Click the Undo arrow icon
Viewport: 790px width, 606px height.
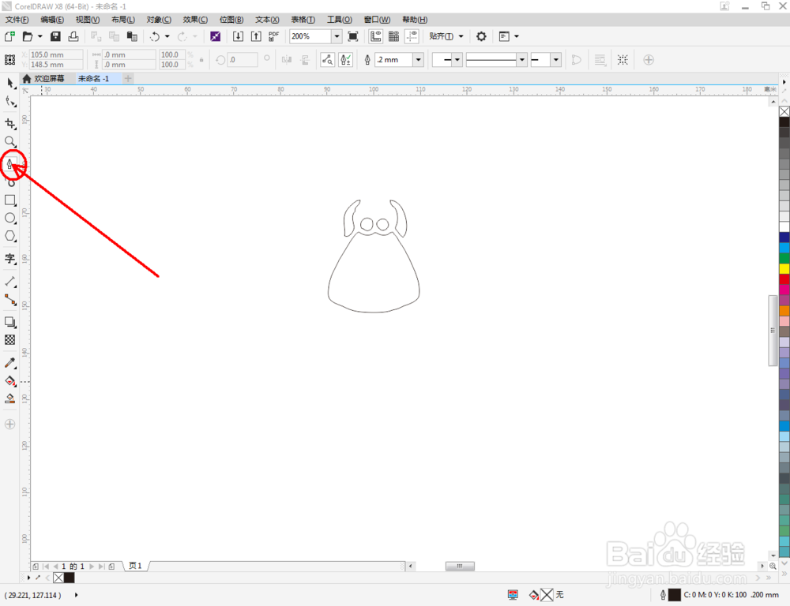coord(155,36)
